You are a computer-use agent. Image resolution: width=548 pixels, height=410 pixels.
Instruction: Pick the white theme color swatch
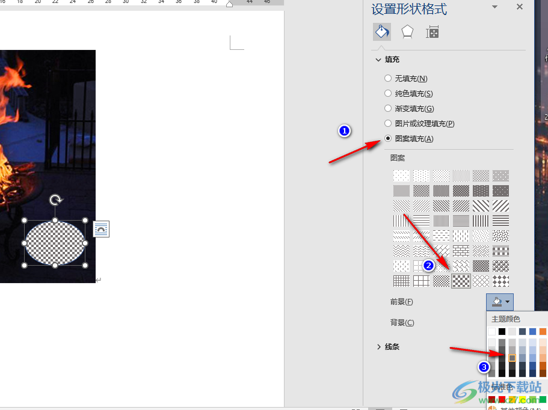click(491, 331)
